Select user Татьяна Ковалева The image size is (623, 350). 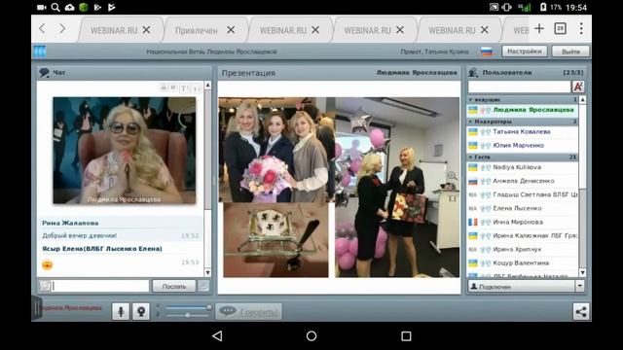pyautogui.click(x=523, y=132)
